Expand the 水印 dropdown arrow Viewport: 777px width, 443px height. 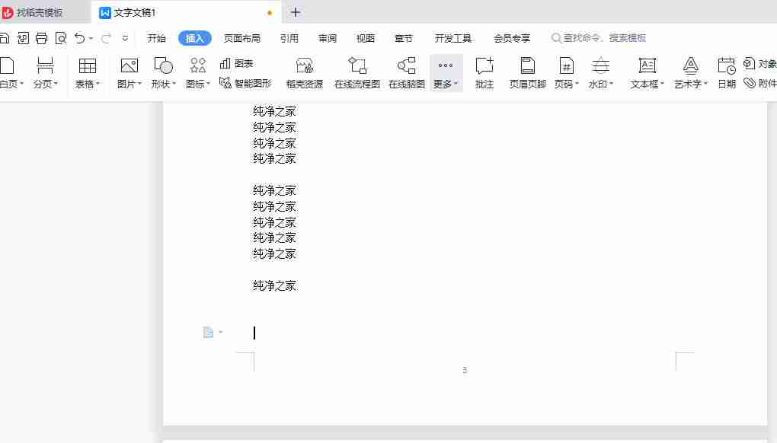pyautogui.click(x=612, y=84)
